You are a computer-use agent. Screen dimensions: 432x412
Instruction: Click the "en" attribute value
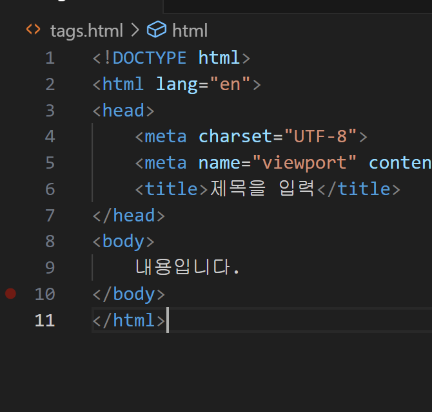[230, 84]
